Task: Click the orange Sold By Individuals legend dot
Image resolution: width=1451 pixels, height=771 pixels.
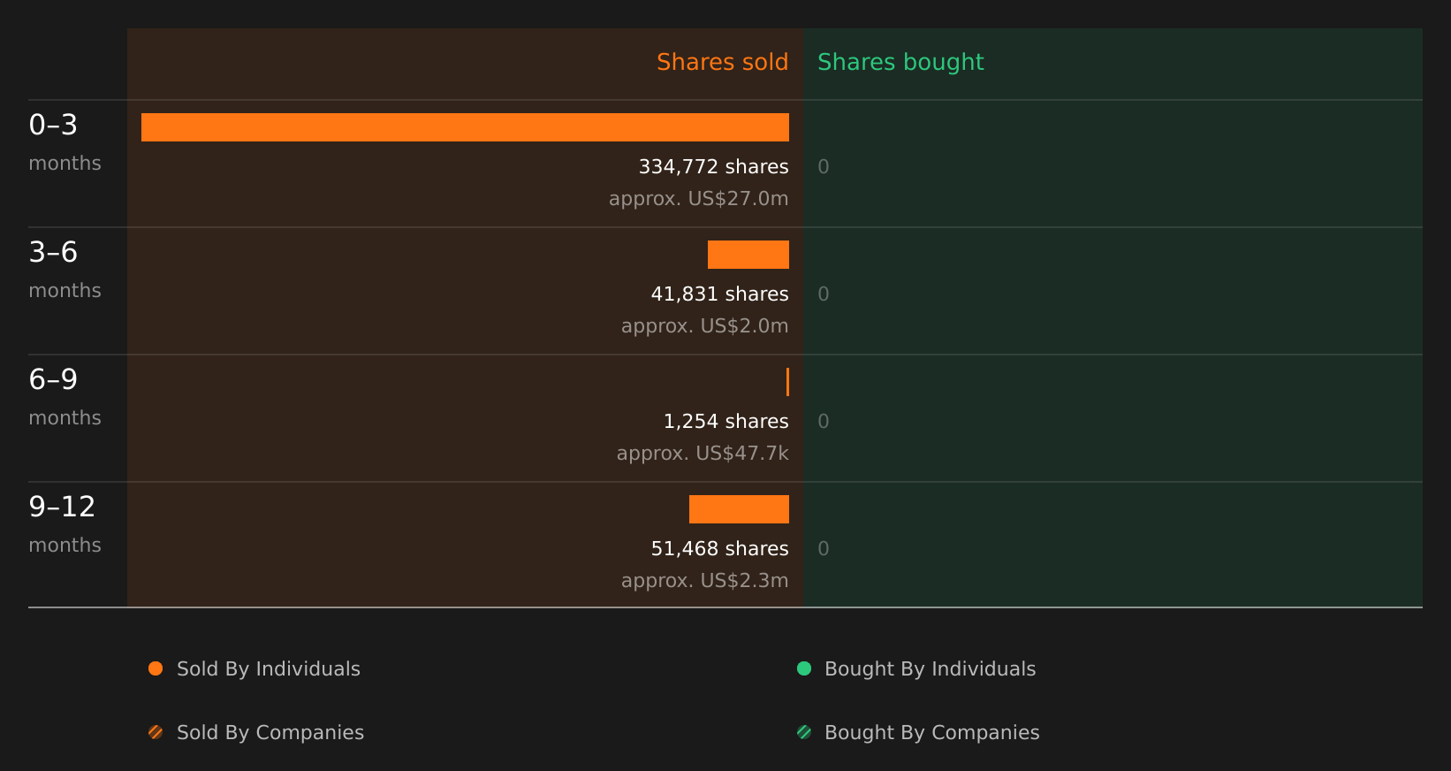Action: click(156, 668)
